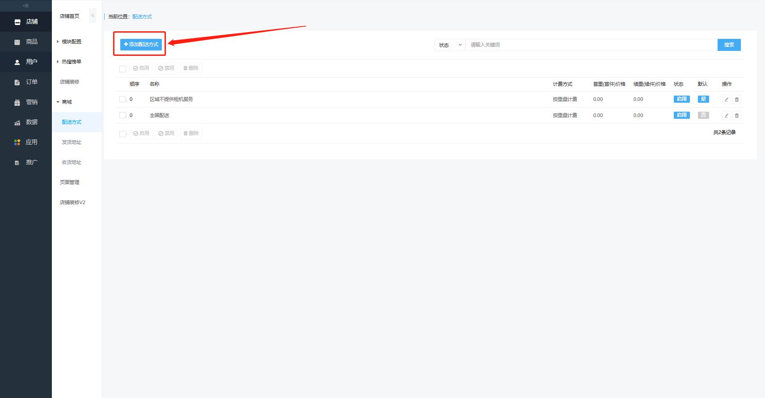Viewport: 765px width, 398px height.
Task: Edit the 区域不提供租机服务 row with the pencil icon
Action: (727, 100)
